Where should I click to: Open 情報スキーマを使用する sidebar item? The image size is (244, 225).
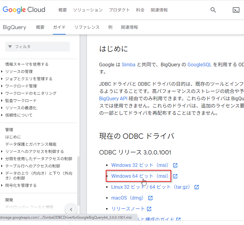(27, 64)
